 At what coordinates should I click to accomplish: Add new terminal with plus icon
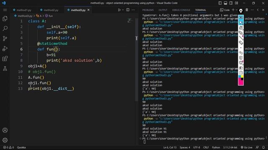click(x=233, y=10)
